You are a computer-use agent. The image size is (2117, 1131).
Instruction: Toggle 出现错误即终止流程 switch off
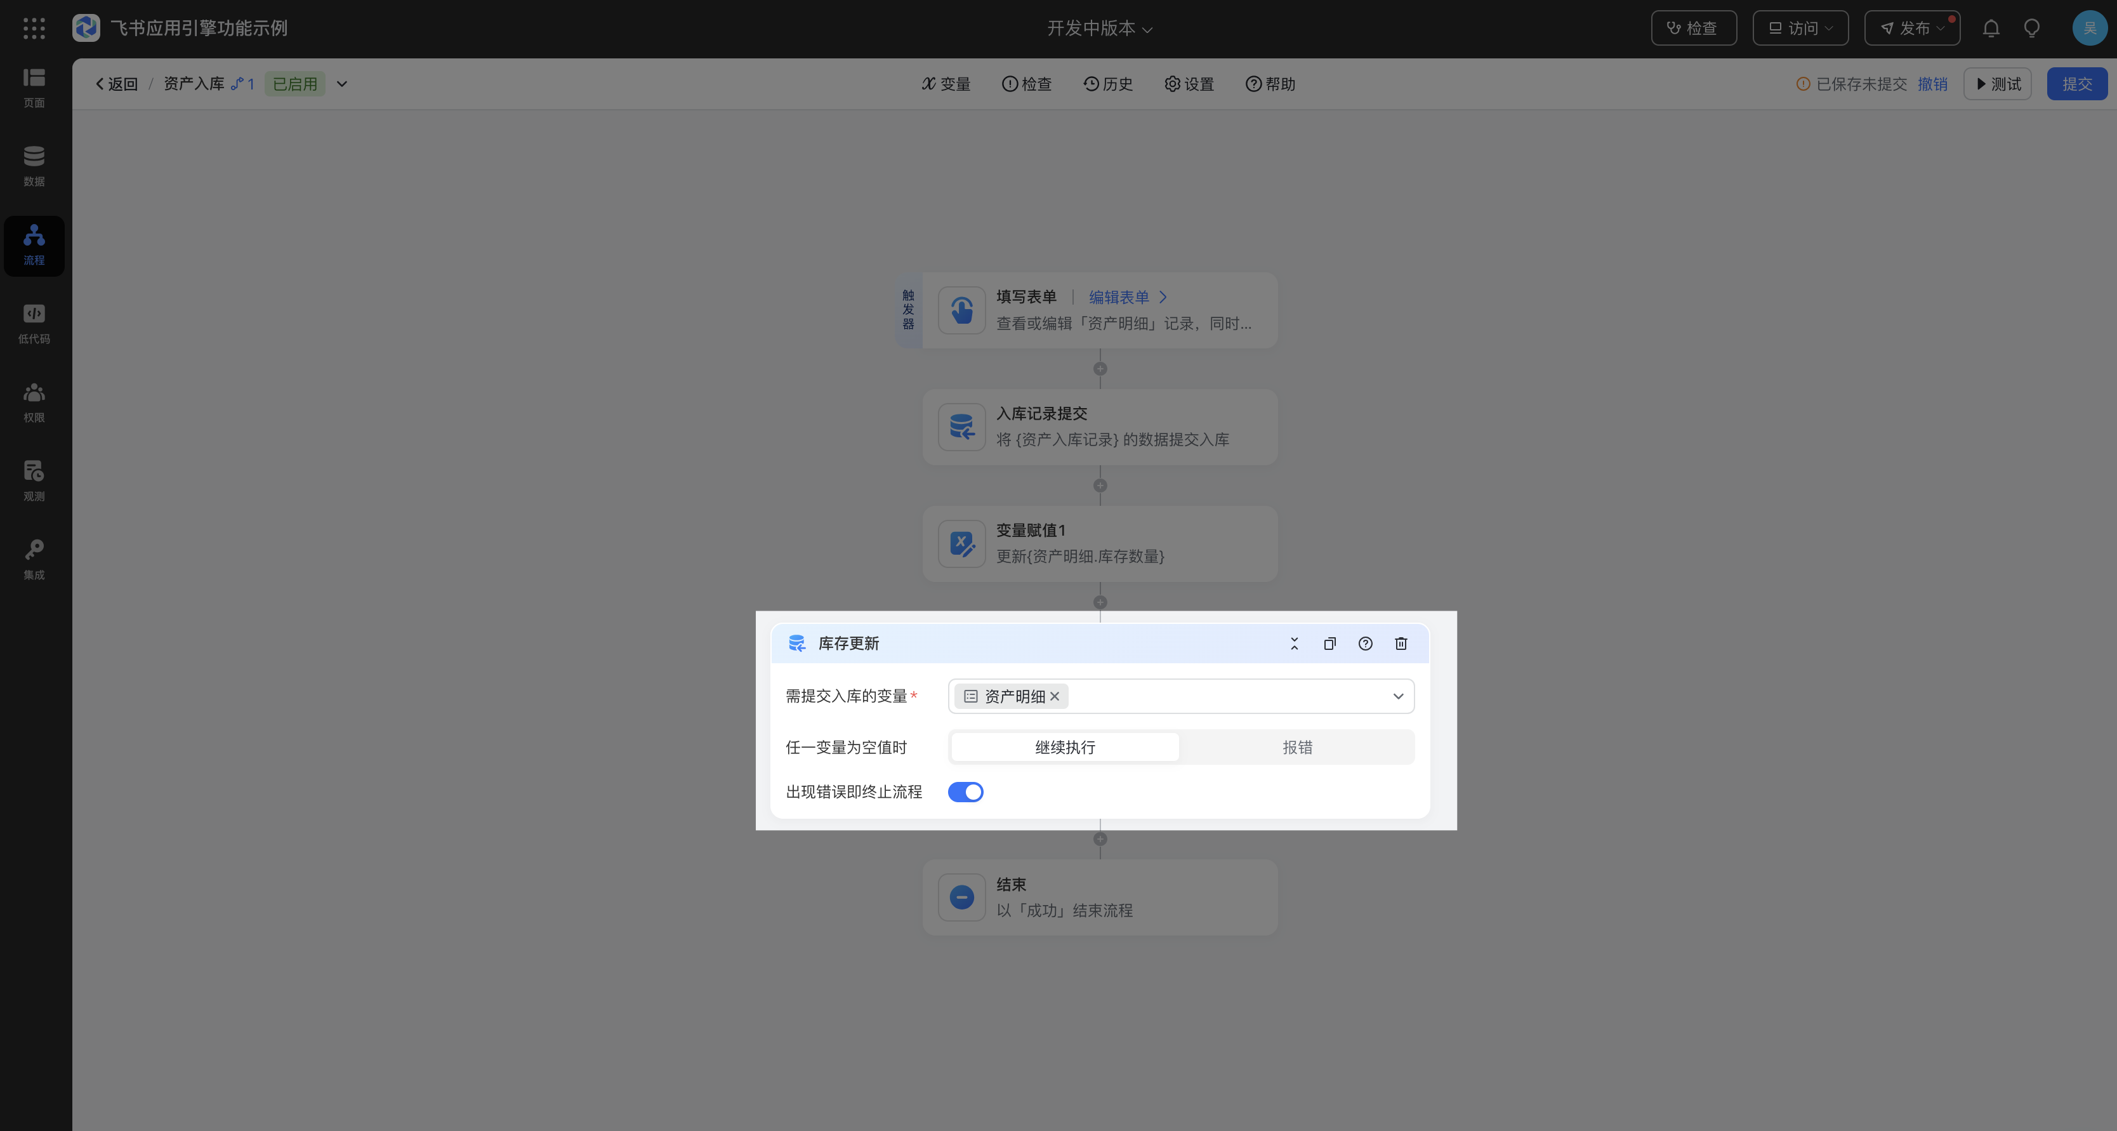[965, 791]
